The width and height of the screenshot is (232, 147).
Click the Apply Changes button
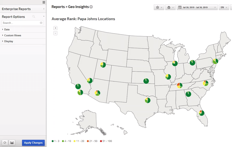coord(33,143)
